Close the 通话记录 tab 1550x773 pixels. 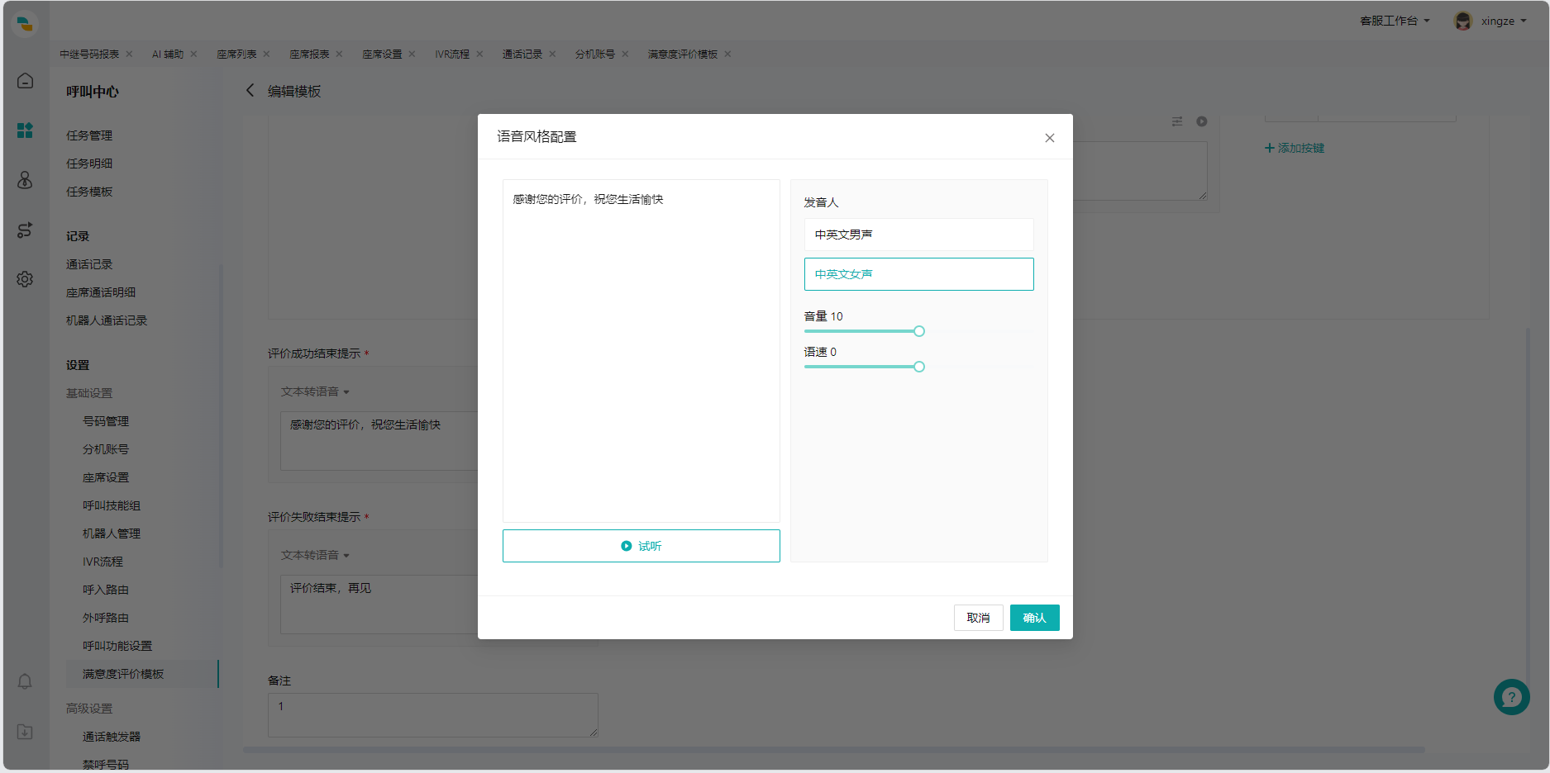(x=553, y=55)
